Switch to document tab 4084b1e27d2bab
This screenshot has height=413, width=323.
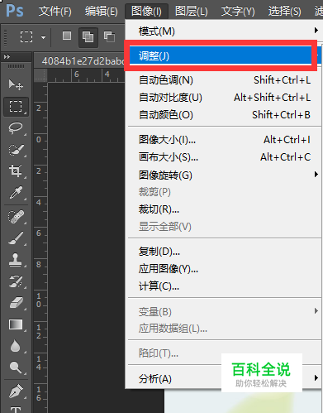pyautogui.click(x=79, y=60)
